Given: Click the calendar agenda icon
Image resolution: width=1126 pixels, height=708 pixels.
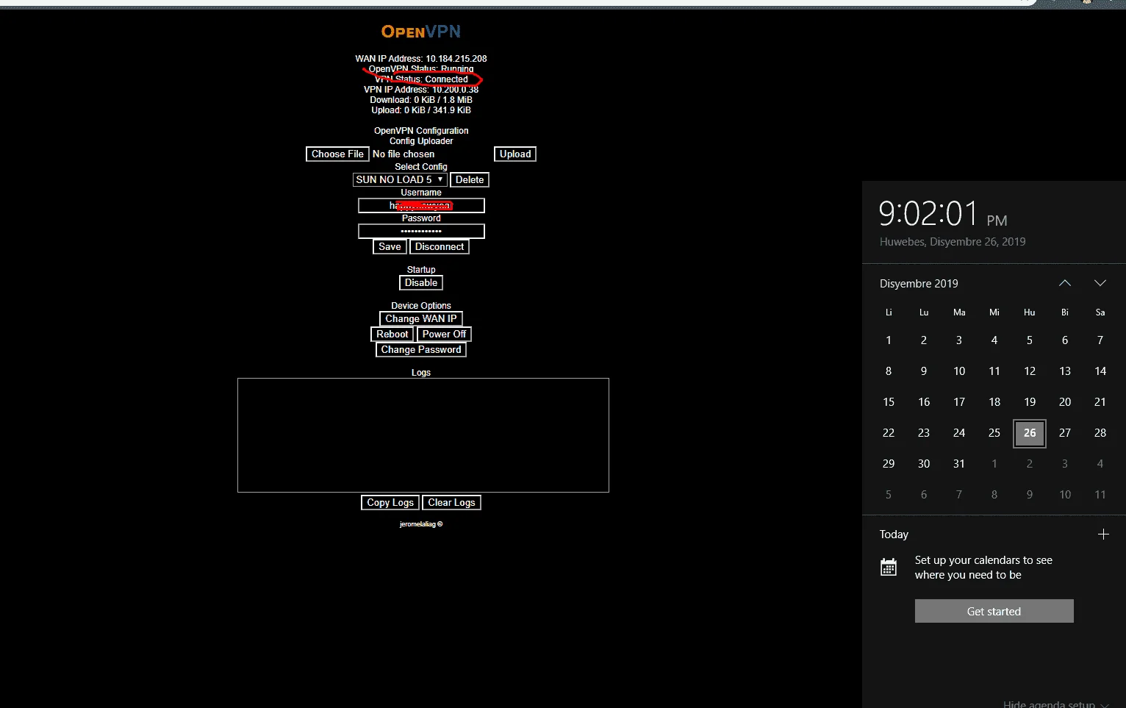Looking at the screenshot, I should pos(889,567).
